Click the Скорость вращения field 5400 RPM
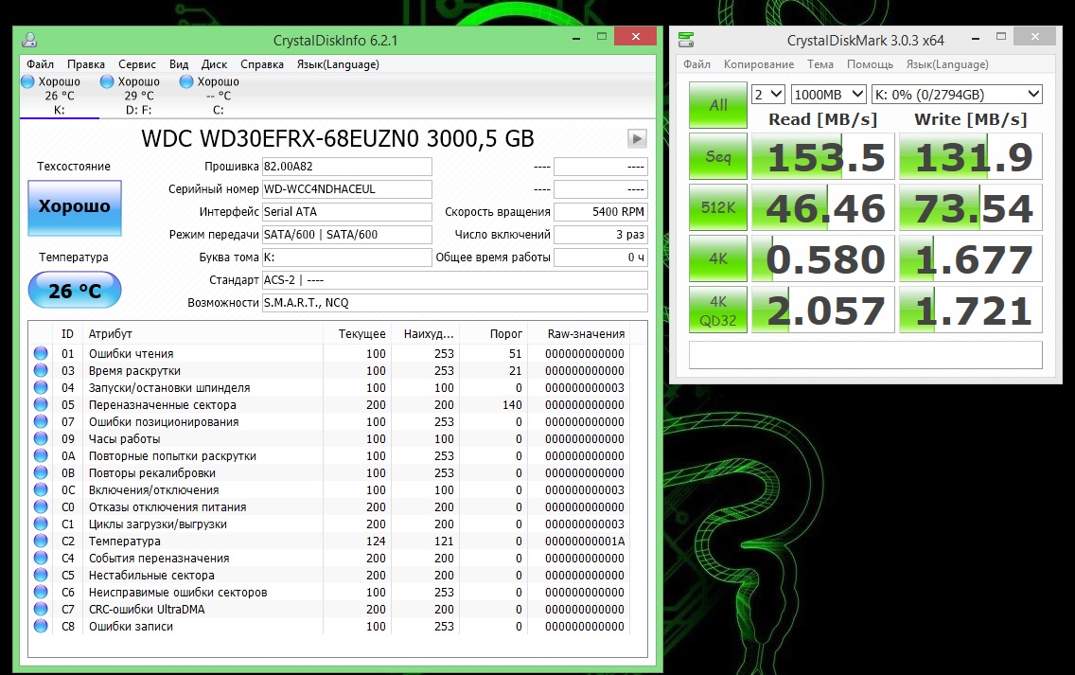This screenshot has width=1075, height=675. tap(601, 211)
